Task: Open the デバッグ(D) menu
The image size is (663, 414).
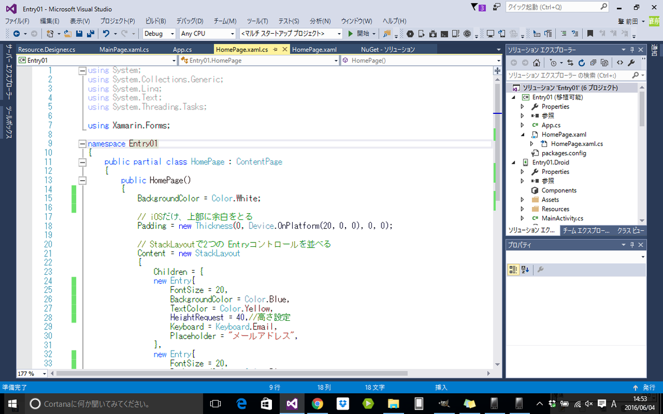Action: (189, 21)
